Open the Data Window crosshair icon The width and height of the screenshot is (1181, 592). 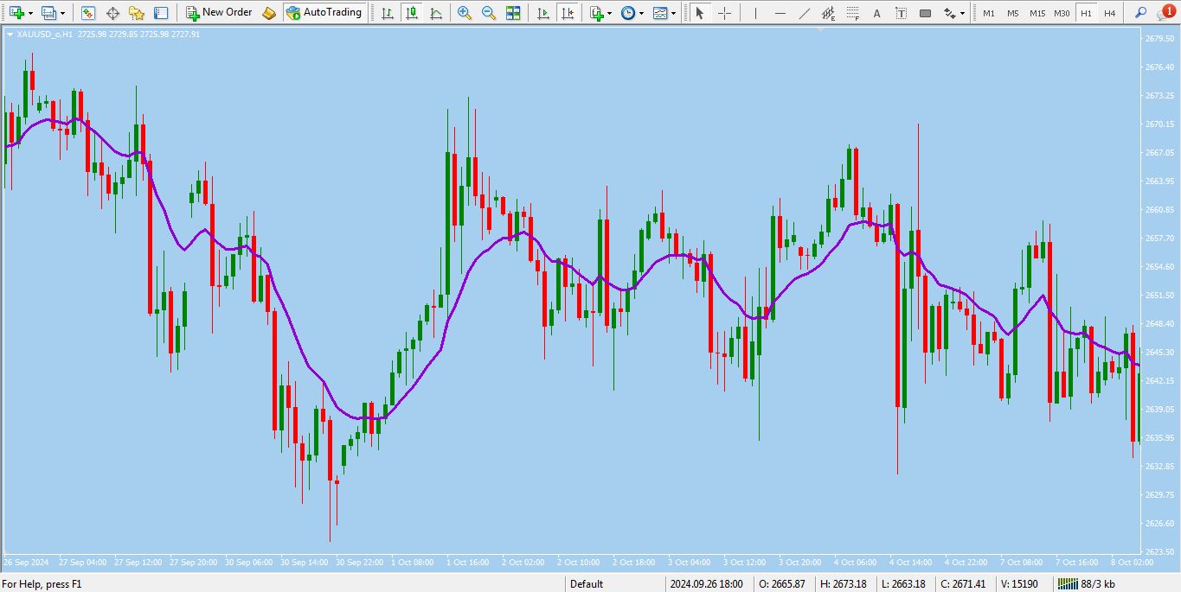(112, 13)
